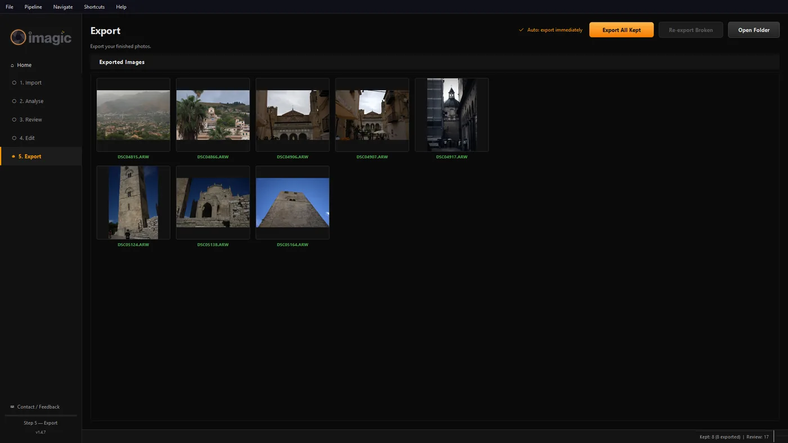The height and width of the screenshot is (443, 788).
Task: Go to step 4. Edit
Action: click(x=41, y=138)
